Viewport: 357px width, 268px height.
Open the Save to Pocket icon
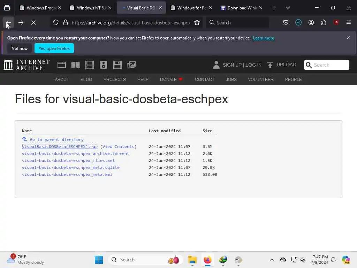[x=286, y=22]
